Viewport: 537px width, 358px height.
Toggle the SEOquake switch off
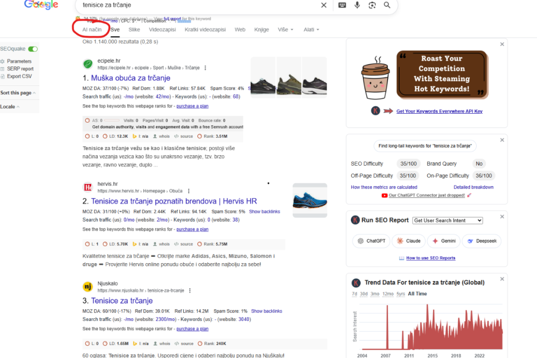pyautogui.click(x=33, y=49)
